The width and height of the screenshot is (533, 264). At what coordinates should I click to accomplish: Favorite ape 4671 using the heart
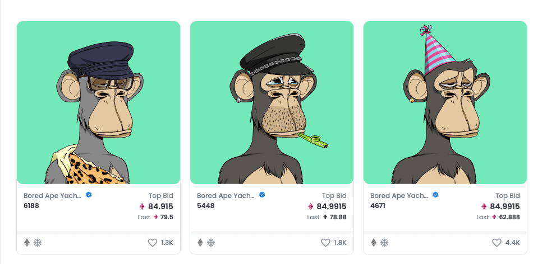[497, 243]
